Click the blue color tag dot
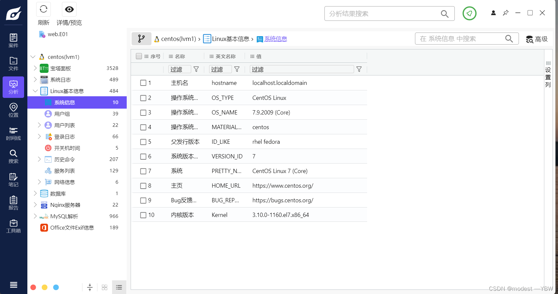This screenshot has width=558, height=294. coord(56,287)
